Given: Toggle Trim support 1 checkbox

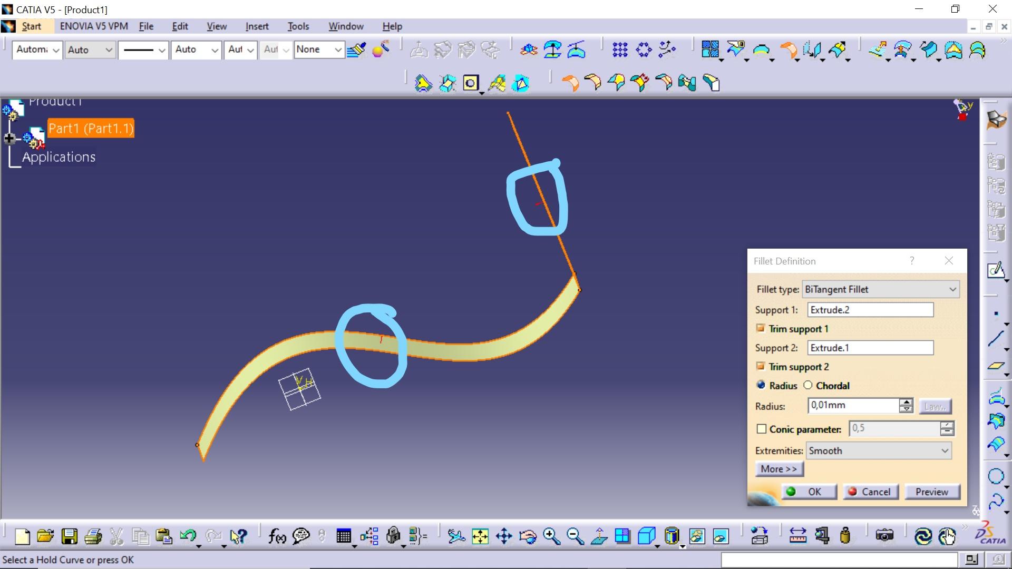Looking at the screenshot, I should tap(761, 328).
